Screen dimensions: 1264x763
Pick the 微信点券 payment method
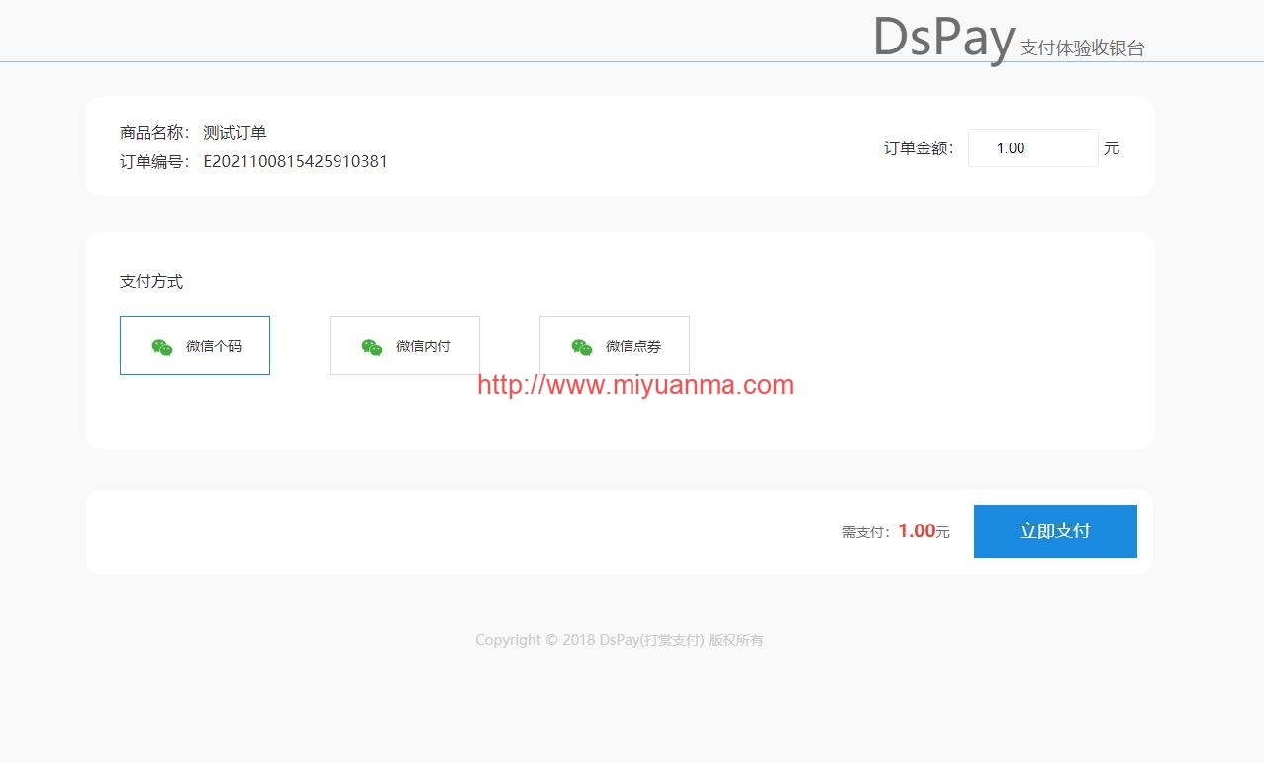coord(614,345)
